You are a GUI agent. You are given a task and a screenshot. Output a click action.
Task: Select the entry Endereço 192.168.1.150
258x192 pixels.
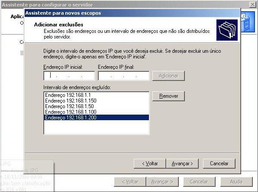point(97,101)
